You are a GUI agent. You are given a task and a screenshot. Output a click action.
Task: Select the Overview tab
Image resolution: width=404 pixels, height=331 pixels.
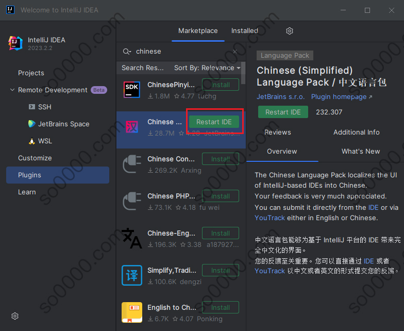coord(282,152)
